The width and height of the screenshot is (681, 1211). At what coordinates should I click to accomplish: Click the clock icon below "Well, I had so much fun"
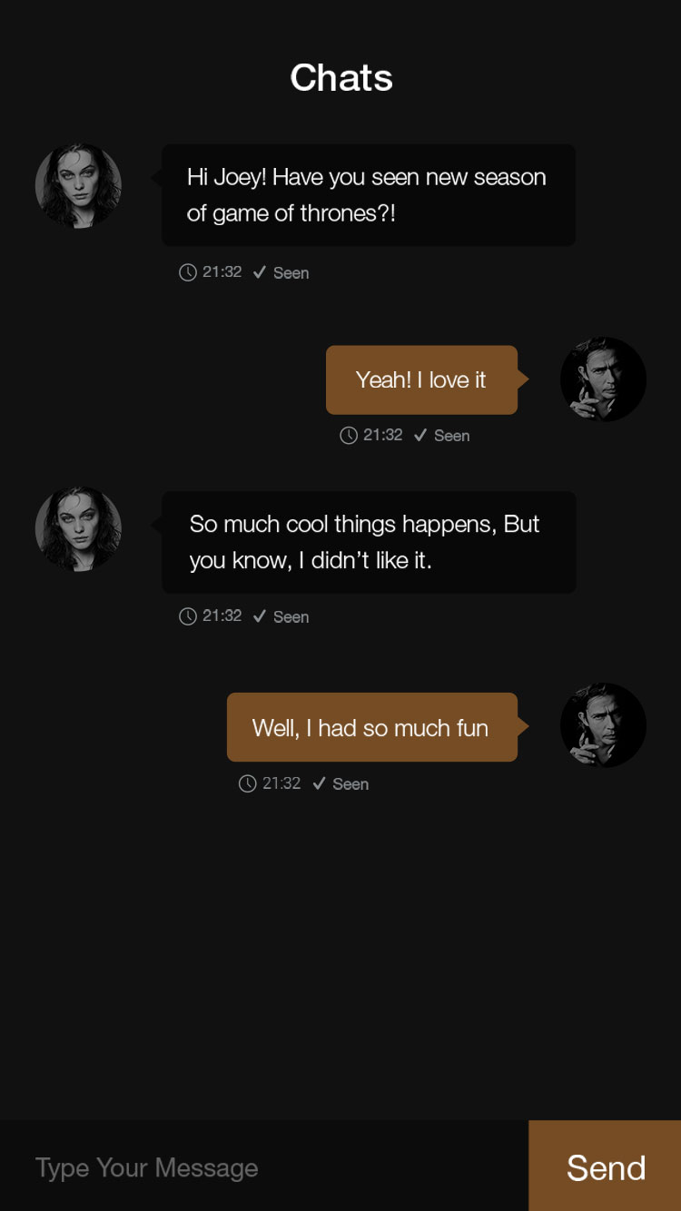tap(247, 783)
